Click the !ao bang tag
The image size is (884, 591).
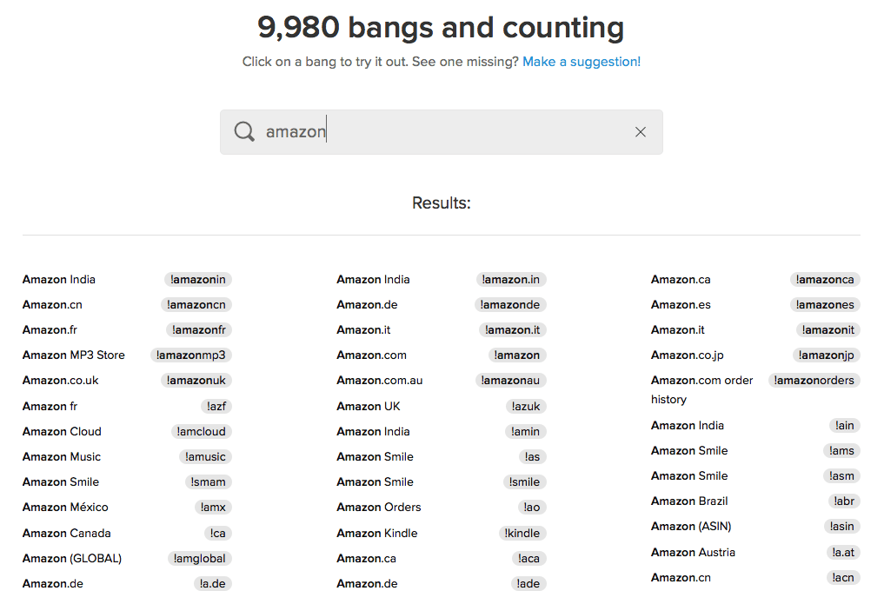tap(532, 508)
